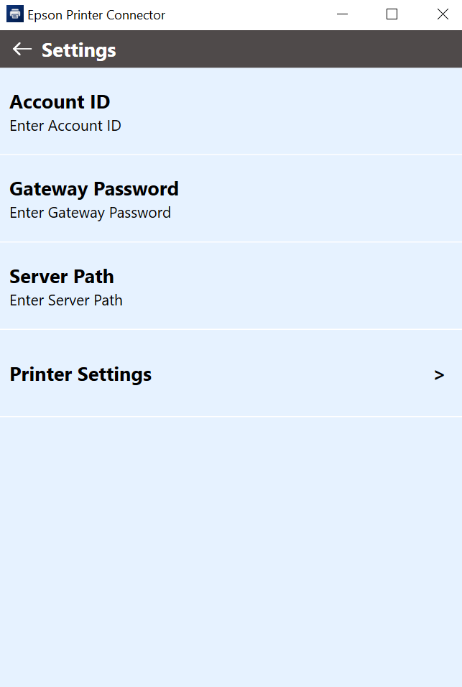
Task: Click the Epson Printer Connector window title text
Action: coord(96,15)
